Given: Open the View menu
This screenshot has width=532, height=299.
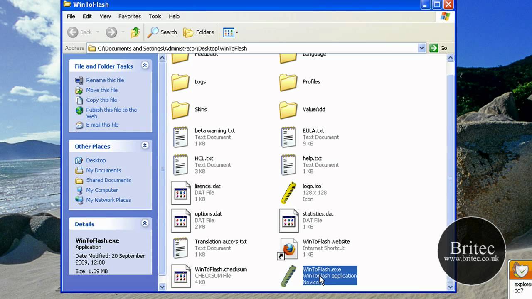Looking at the screenshot, I should point(105,16).
